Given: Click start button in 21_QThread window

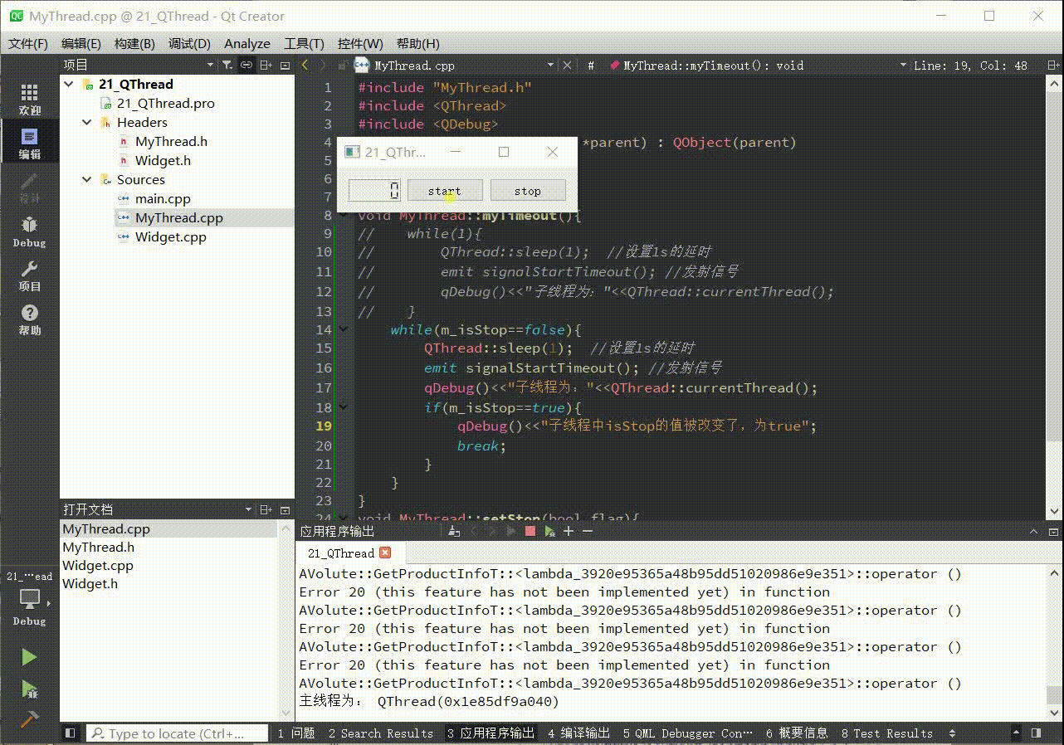Looking at the screenshot, I should (445, 191).
